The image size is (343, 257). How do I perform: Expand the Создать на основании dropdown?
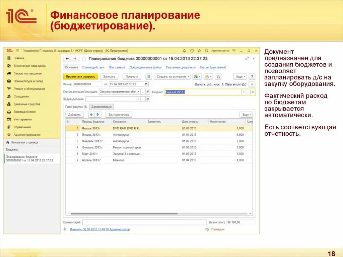pos(172,77)
